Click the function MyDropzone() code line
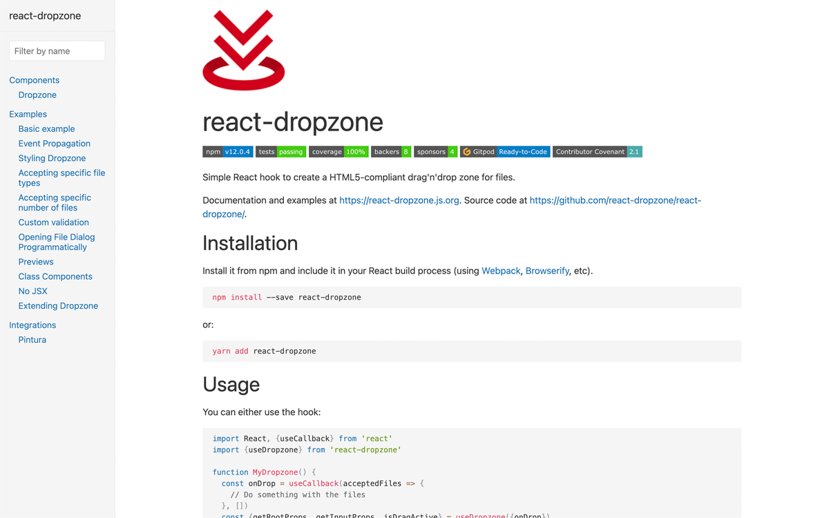Screen dimensions: 829x518 click(x=264, y=472)
